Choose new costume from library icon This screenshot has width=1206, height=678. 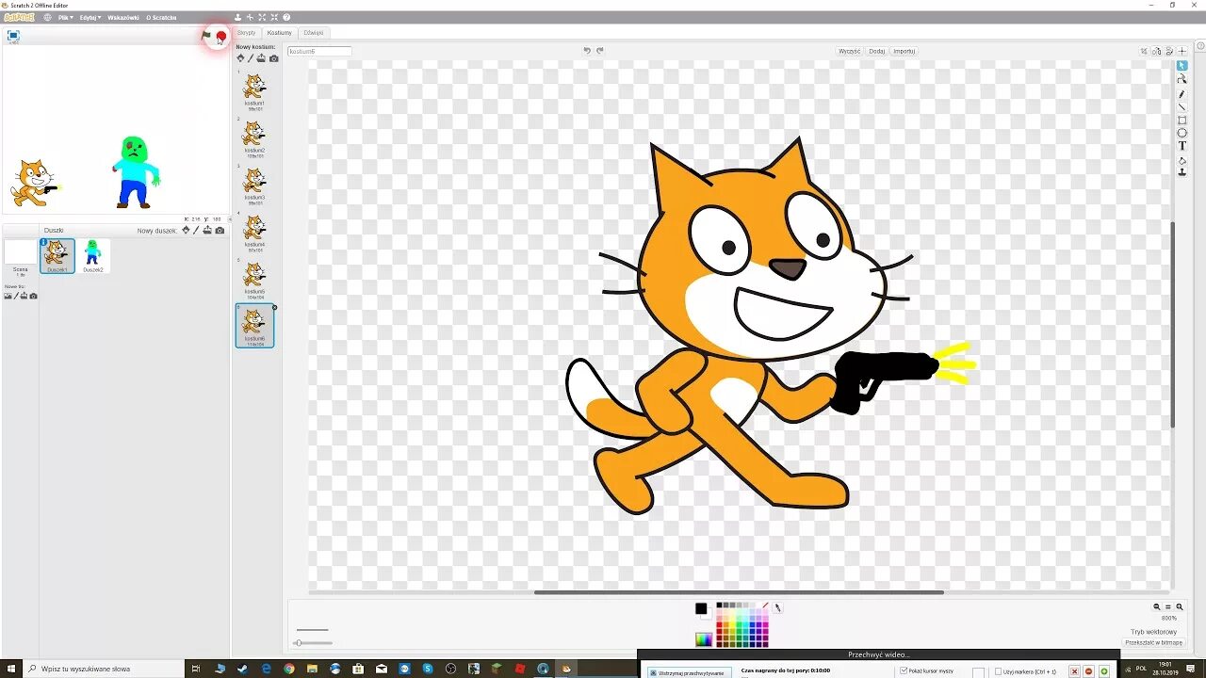(240, 58)
